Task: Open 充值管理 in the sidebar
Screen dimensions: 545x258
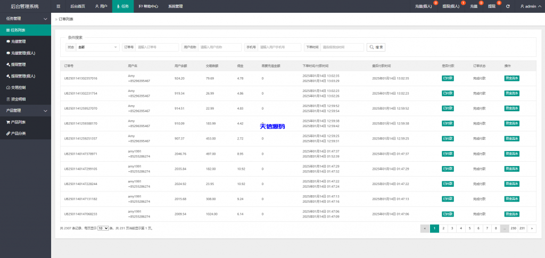Action: (26, 41)
